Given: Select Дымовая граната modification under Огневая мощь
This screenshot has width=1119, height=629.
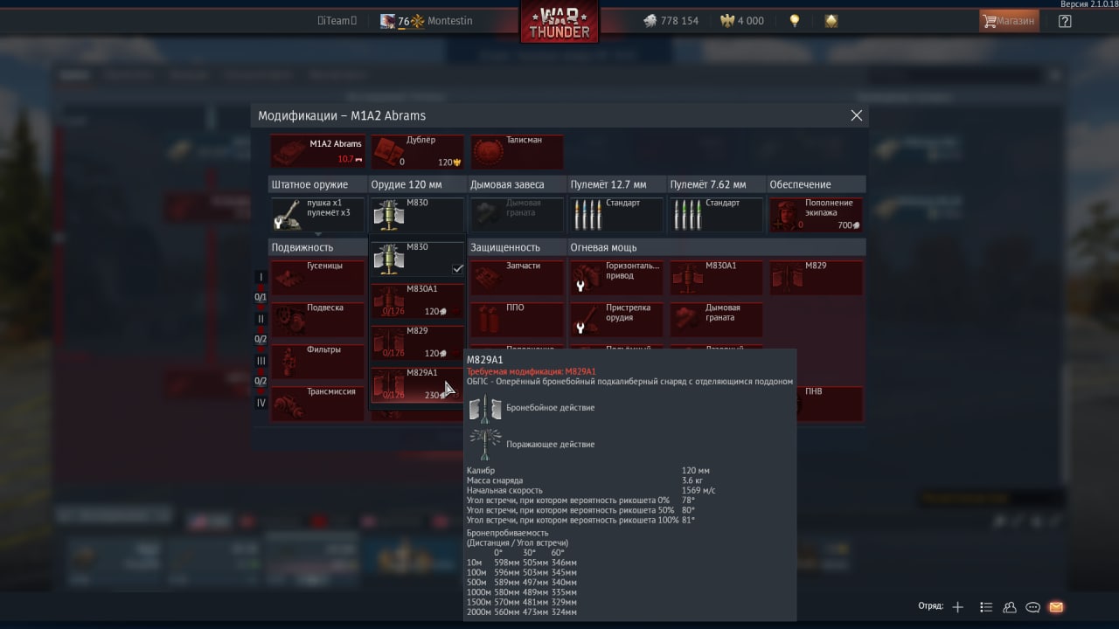Looking at the screenshot, I should point(716,319).
